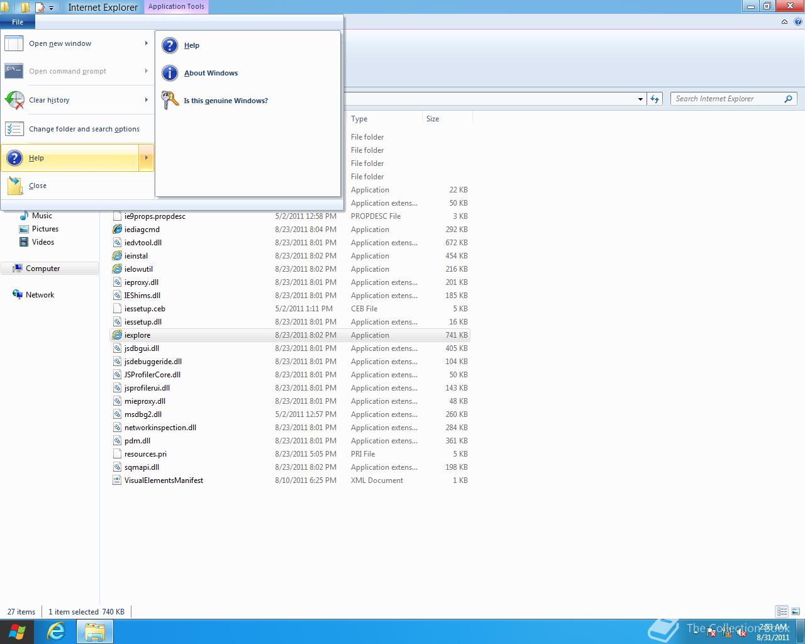This screenshot has height=644, width=805.
Task: Minimize the ribbon with the chevron
Action: tap(784, 21)
